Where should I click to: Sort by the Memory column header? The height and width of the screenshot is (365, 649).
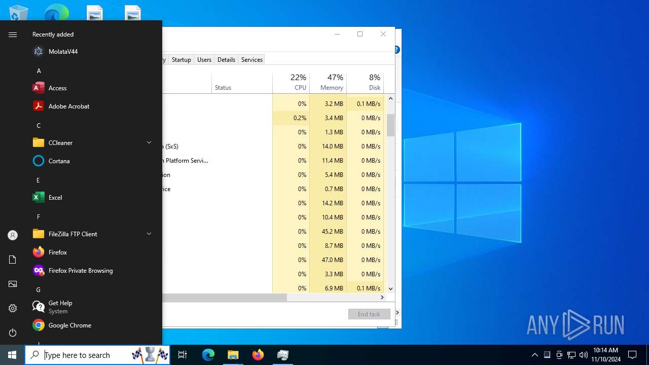point(328,83)
